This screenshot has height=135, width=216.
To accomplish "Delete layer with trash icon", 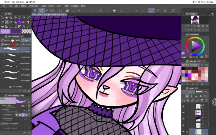I will click(x=206, y=100).
